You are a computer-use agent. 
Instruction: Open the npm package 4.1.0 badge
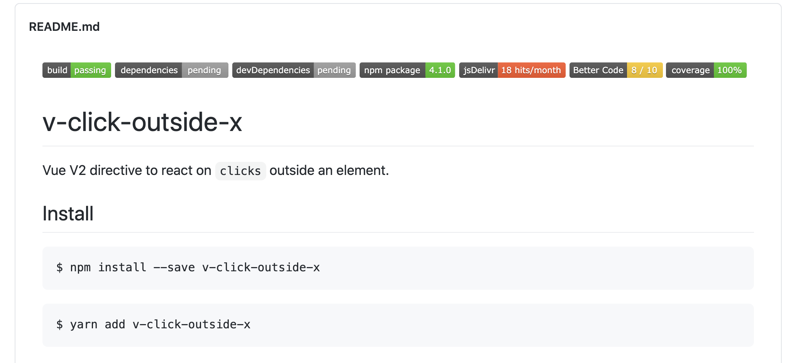(407, 70)
